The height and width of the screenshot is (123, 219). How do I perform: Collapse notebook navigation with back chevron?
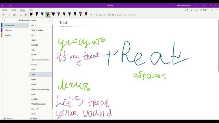[4, 20]
